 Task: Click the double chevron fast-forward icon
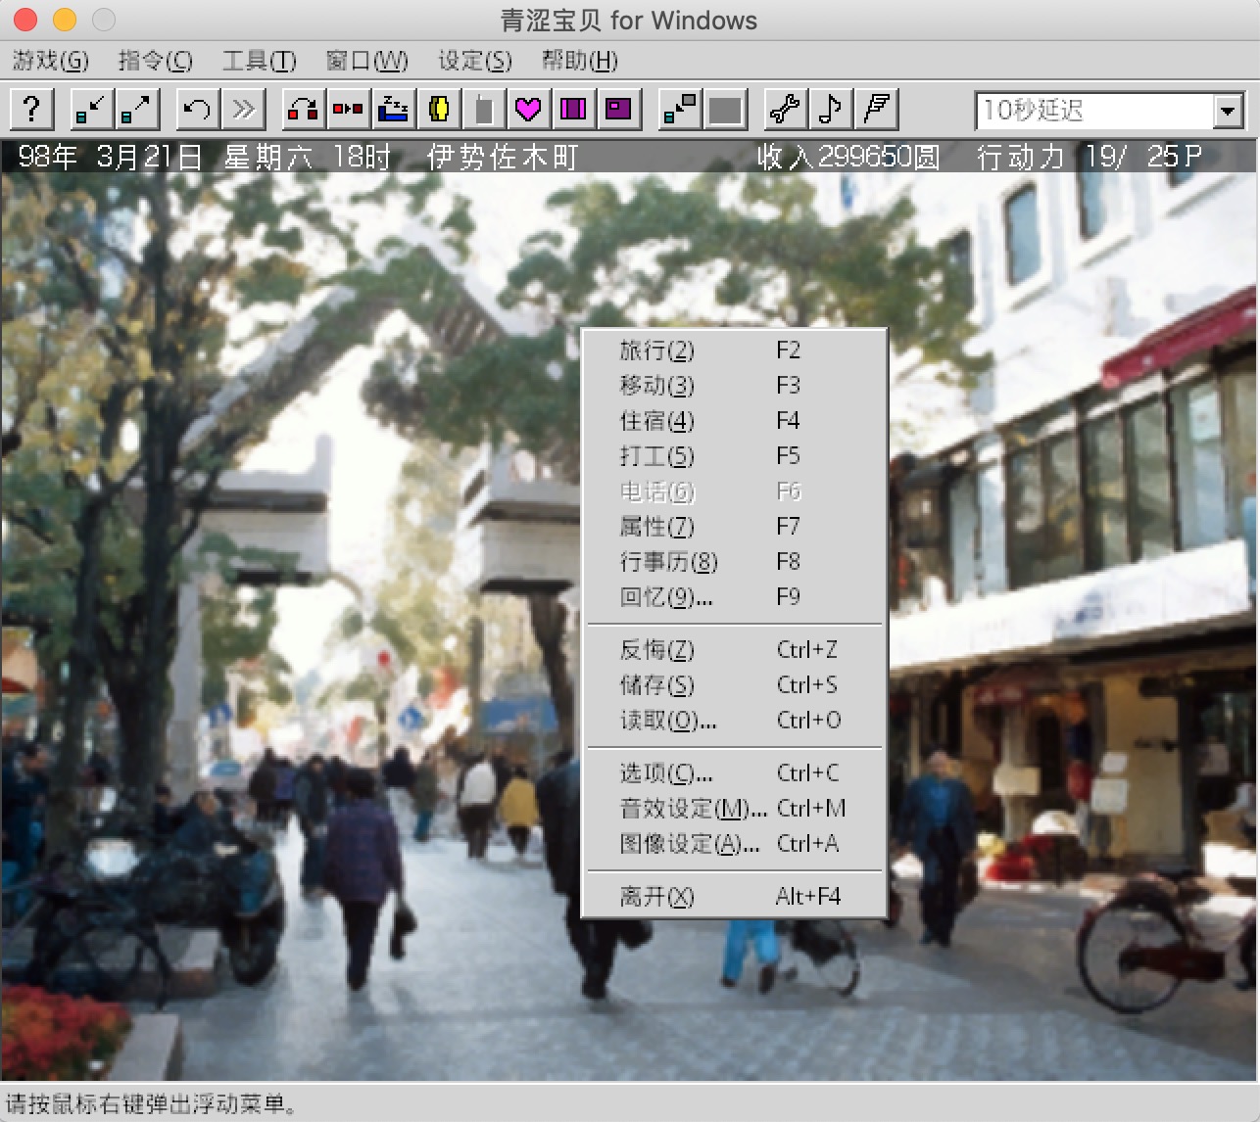(243, 109)
